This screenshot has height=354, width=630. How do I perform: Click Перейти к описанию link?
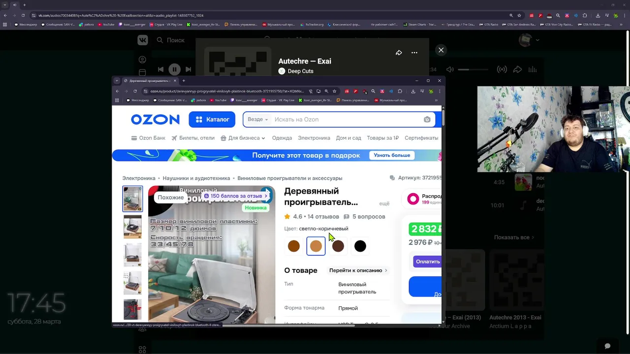click(x=358, y=270)
